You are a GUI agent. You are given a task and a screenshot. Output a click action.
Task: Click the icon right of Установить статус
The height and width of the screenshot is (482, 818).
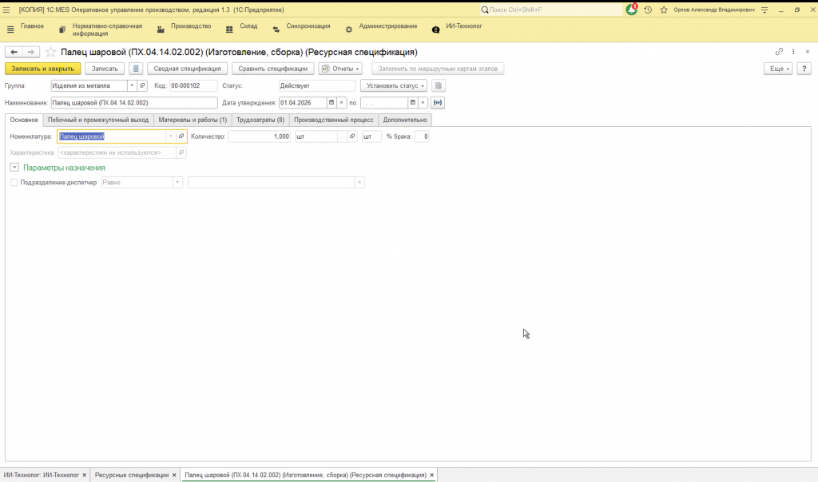(439, 85)
